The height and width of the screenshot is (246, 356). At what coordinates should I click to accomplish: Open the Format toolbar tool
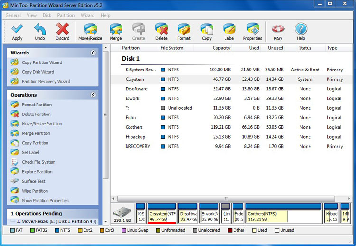tap(184, 32)
